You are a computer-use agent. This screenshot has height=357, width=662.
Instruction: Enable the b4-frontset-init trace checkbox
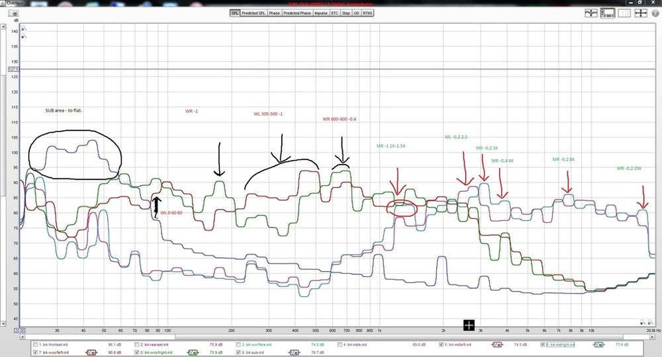(36, 345)
